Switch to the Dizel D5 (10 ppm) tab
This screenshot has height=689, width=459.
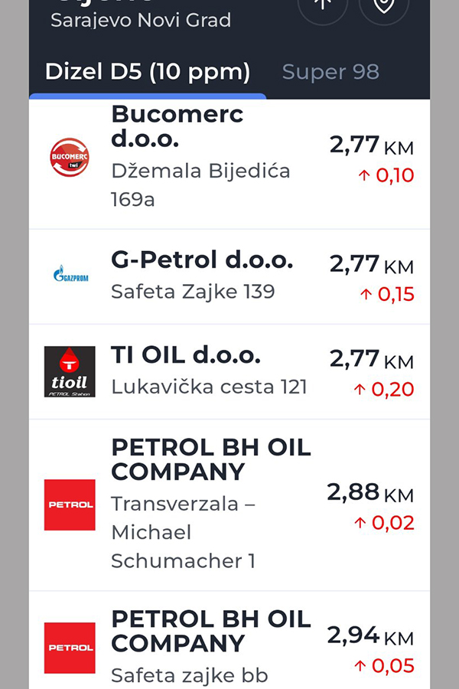(x=148, y=72)
